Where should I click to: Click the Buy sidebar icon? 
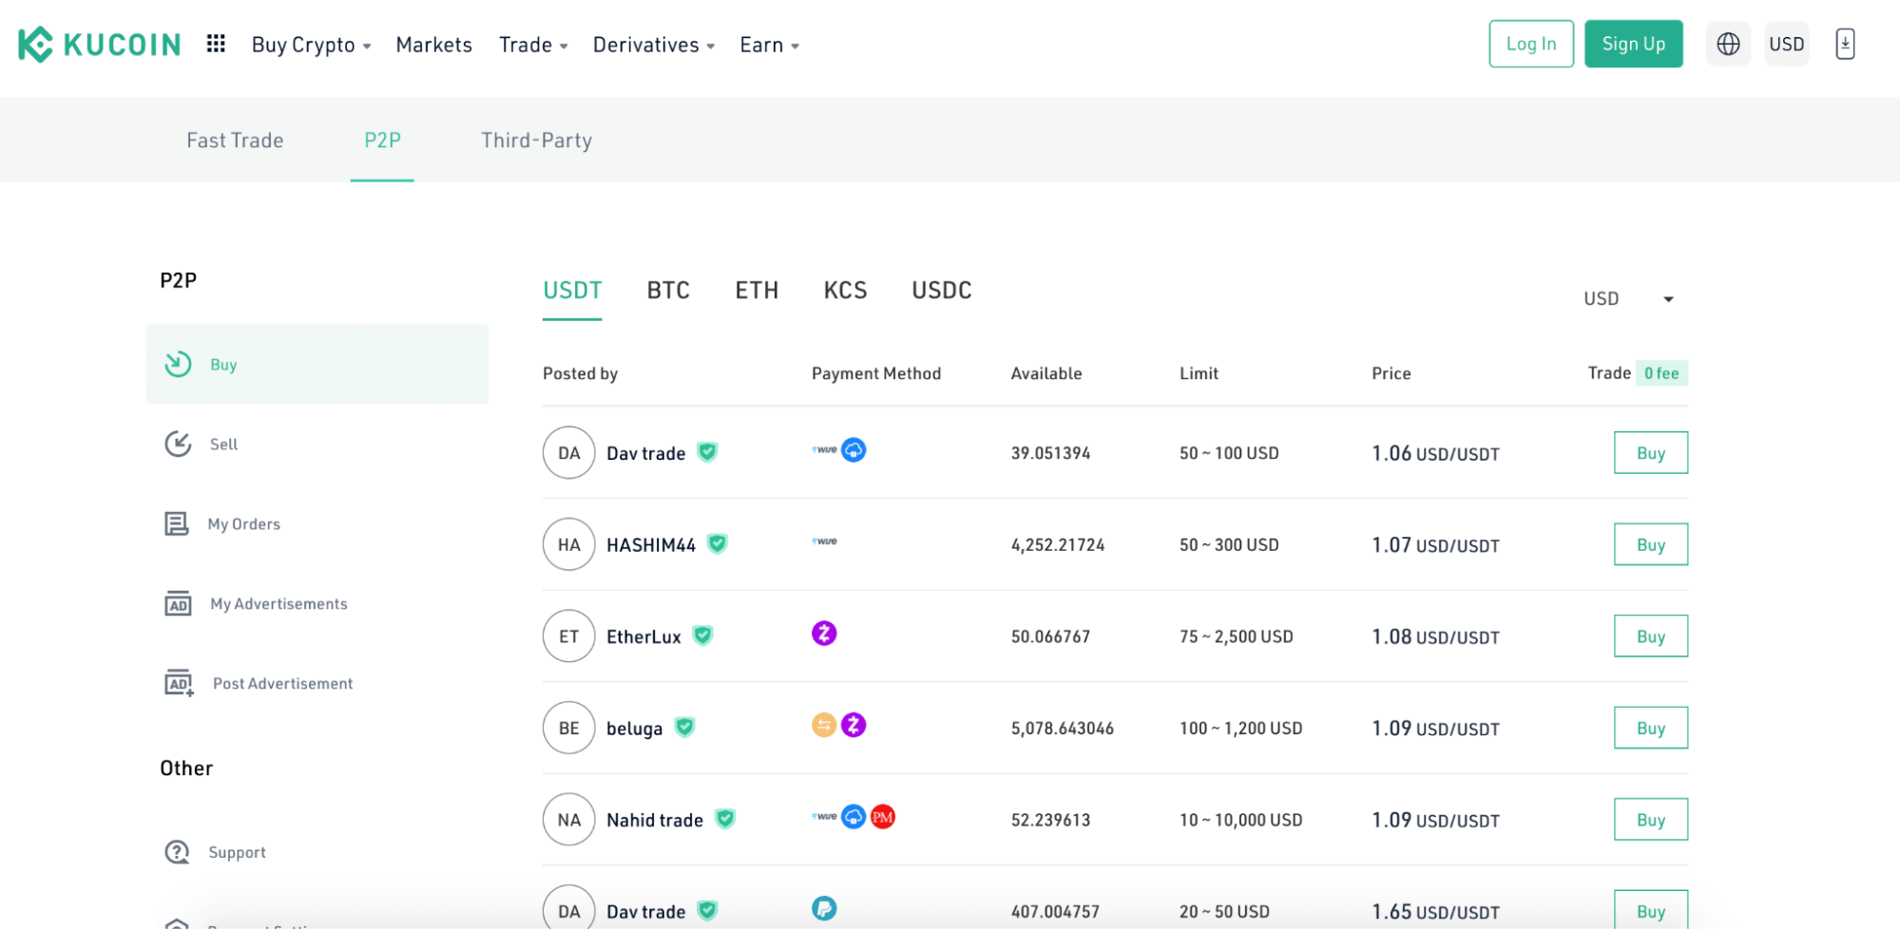tap(178, 364)
